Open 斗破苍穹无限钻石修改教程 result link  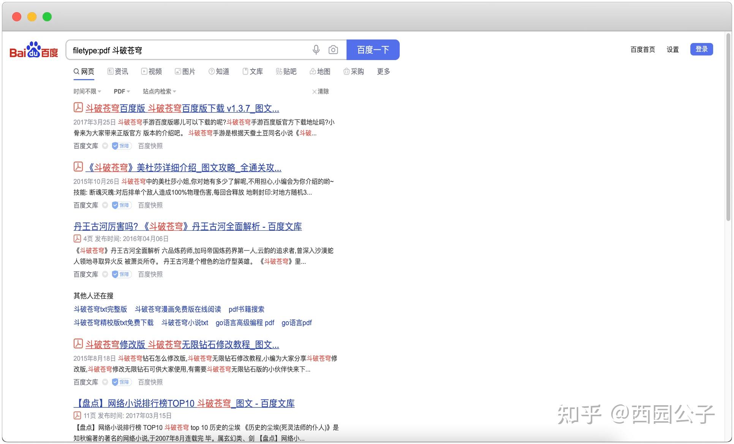point(182,345)
